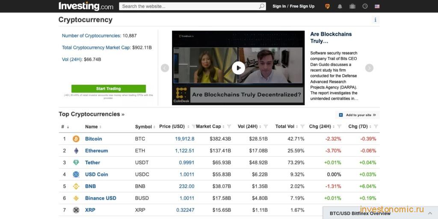Click the Investing.com logo
This screenshot has width=438, height=219.
coord(86,6)
